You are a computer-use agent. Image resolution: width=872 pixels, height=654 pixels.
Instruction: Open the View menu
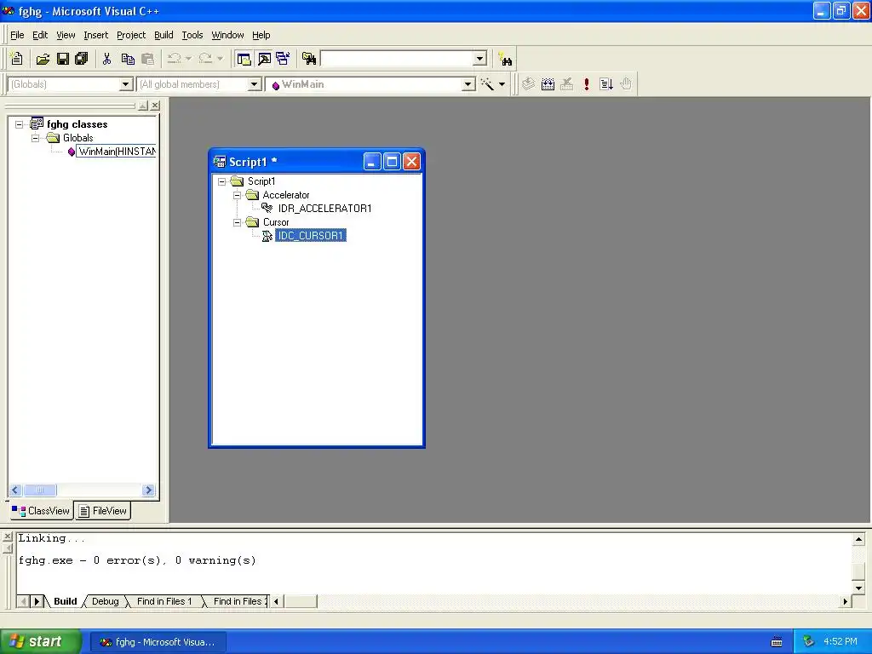pyautogui.click(x=66, y=35)
